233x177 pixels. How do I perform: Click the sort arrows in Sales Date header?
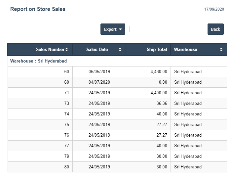(120, 50)
